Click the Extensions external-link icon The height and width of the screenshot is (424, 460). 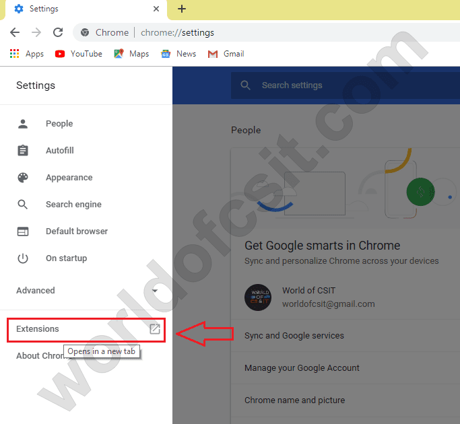pyautogui.click(x=155, y=329)
